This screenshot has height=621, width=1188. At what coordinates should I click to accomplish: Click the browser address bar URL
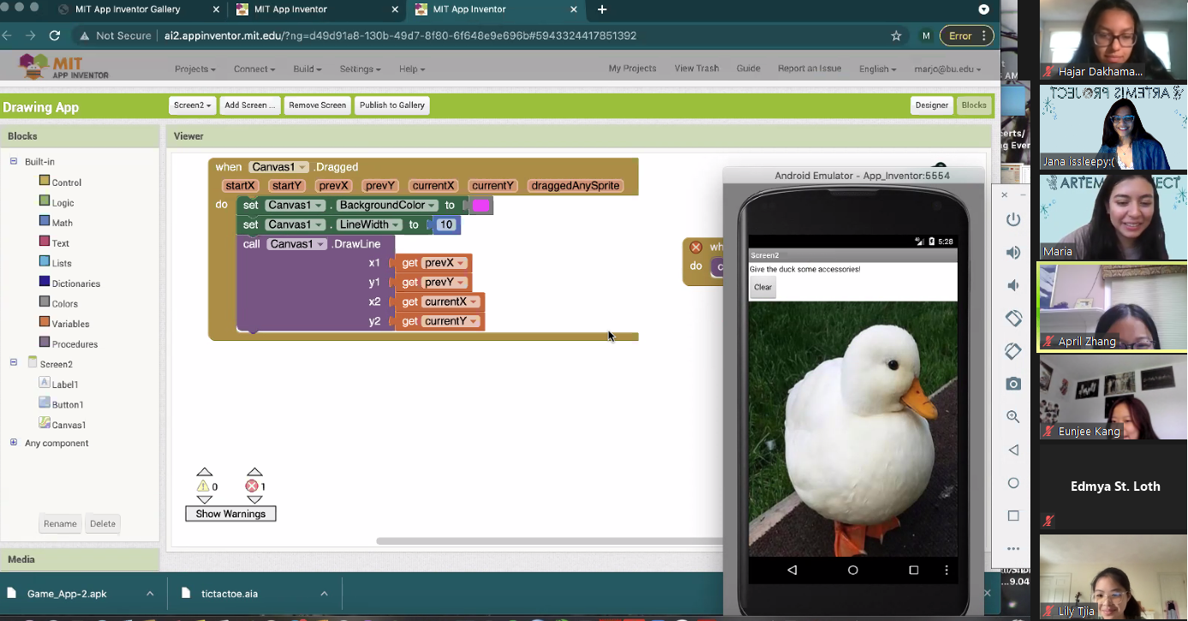click(400, 36)
